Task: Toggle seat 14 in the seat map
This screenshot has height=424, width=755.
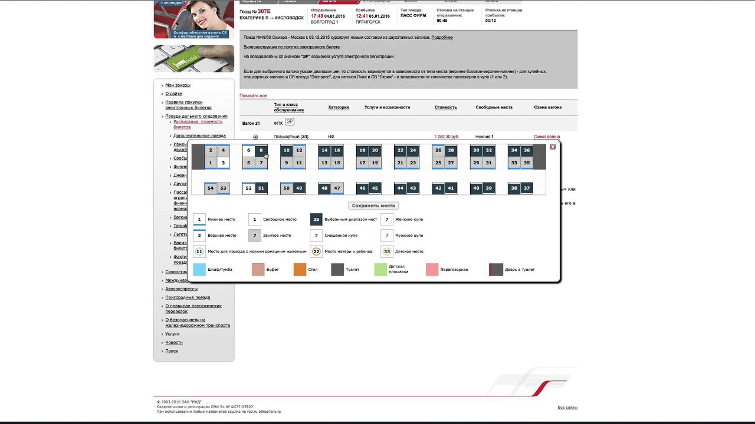Action: 324,150
